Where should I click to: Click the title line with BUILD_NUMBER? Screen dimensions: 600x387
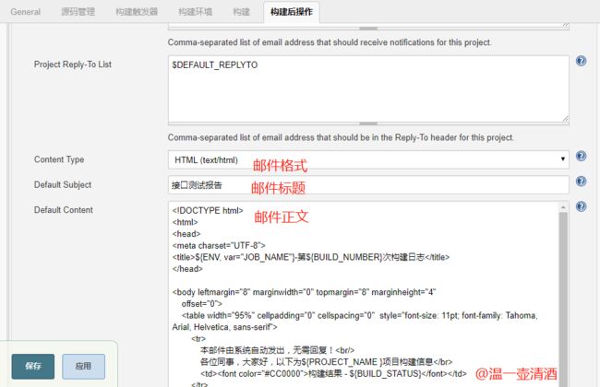[311, 257]
